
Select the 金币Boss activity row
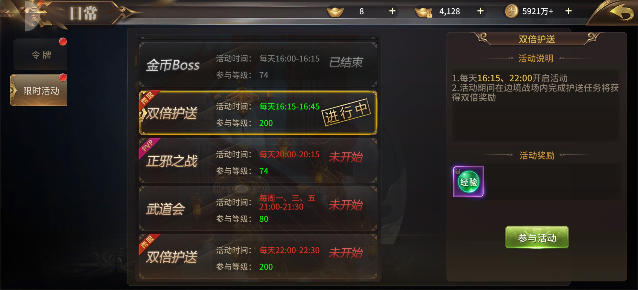[x=258, y=65]
